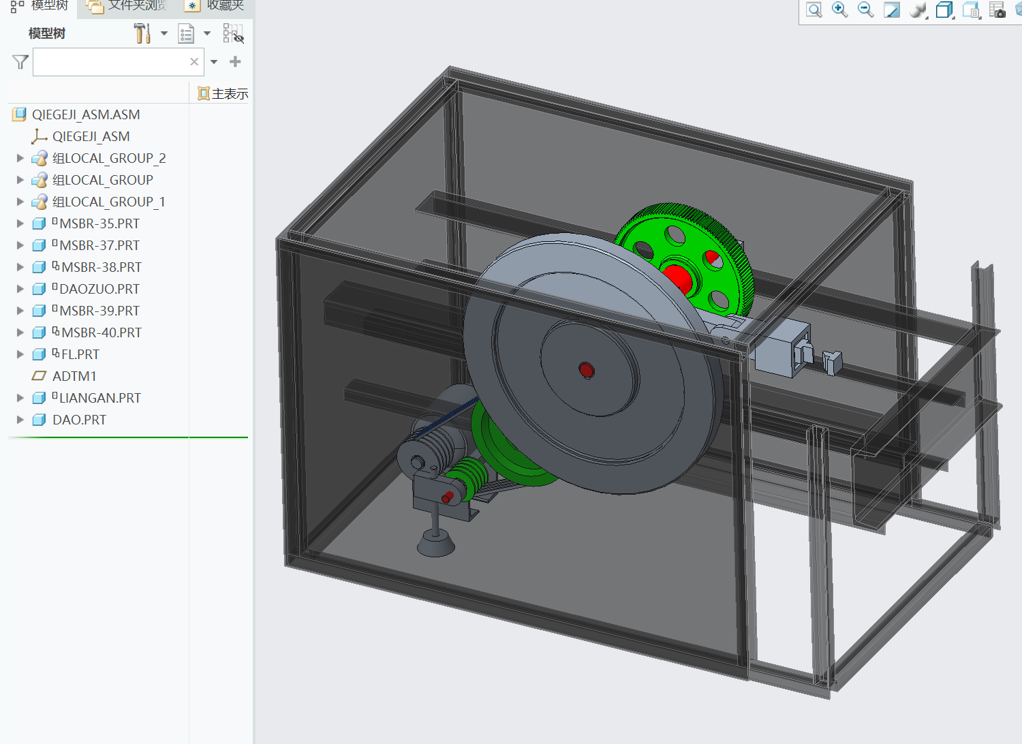Toggle the model tree visibility eye icon
1022x744 pixels.
(233, 33)
